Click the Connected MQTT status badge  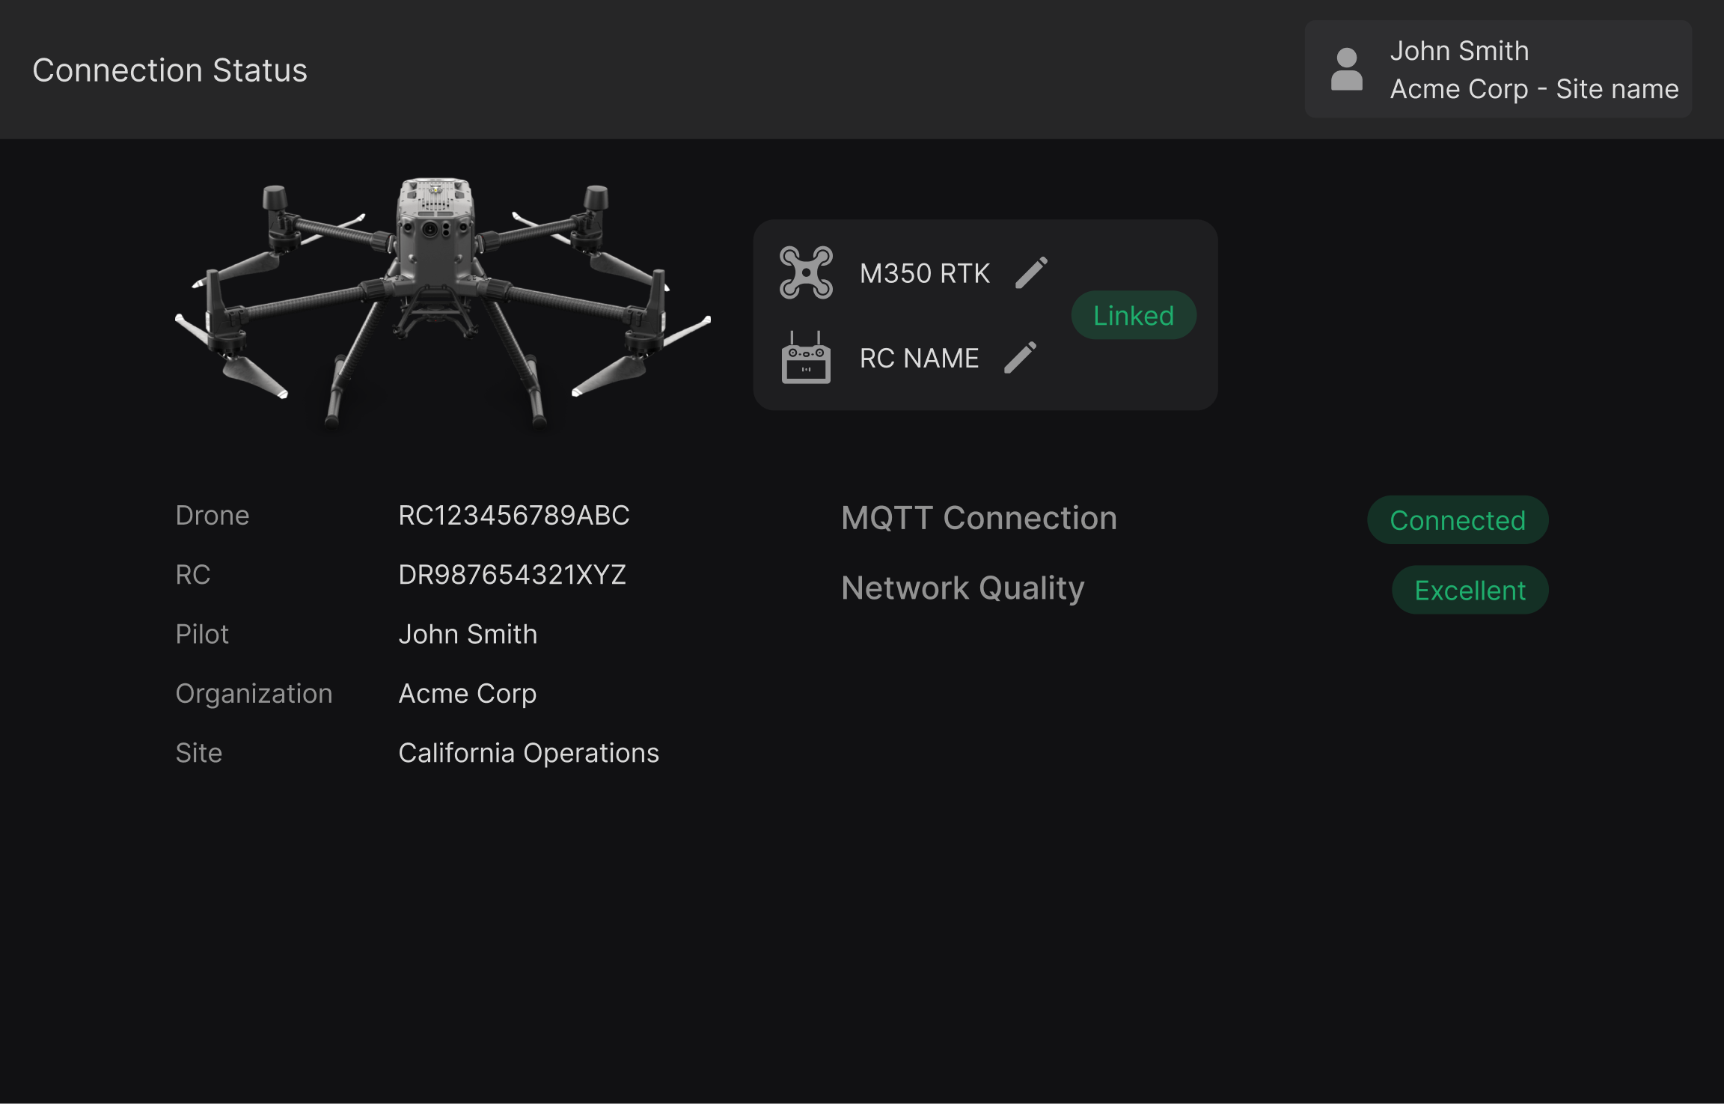[x=1457, y=520]
